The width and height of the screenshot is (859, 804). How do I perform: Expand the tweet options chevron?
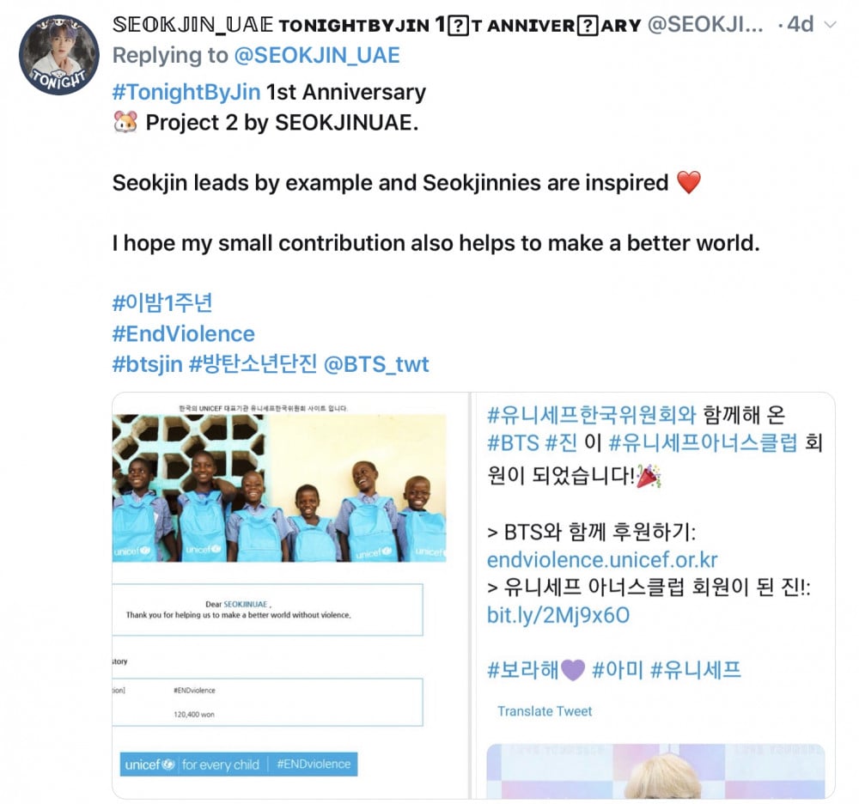[831, 25]
